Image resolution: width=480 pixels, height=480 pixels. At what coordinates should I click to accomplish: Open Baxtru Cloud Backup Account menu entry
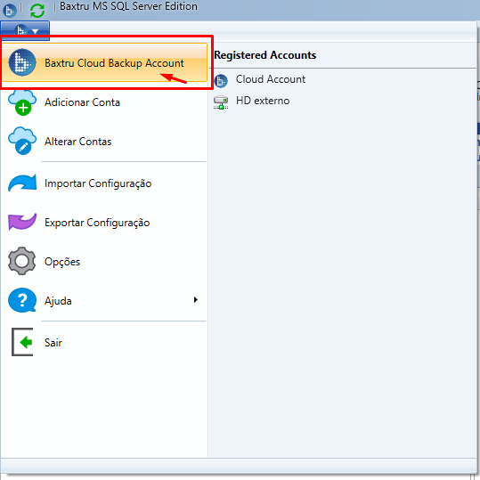(104, 62)
